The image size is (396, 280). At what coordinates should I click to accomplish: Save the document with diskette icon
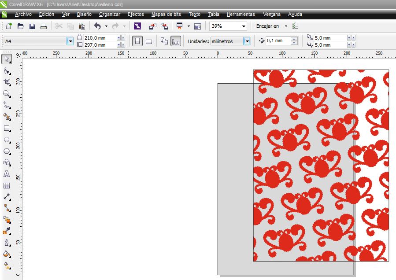pyautogui.click(x=32, y=26)
